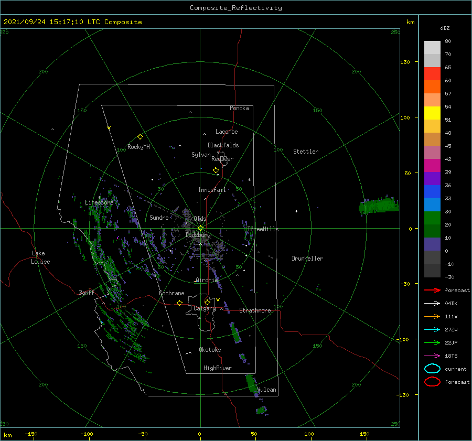Click the cyan 27ZW arrow legend icon

(x=432, y=330)
